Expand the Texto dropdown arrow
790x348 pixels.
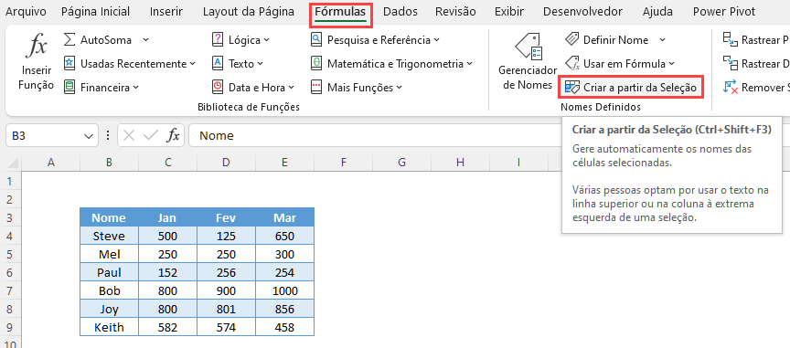tap(260, 64)
